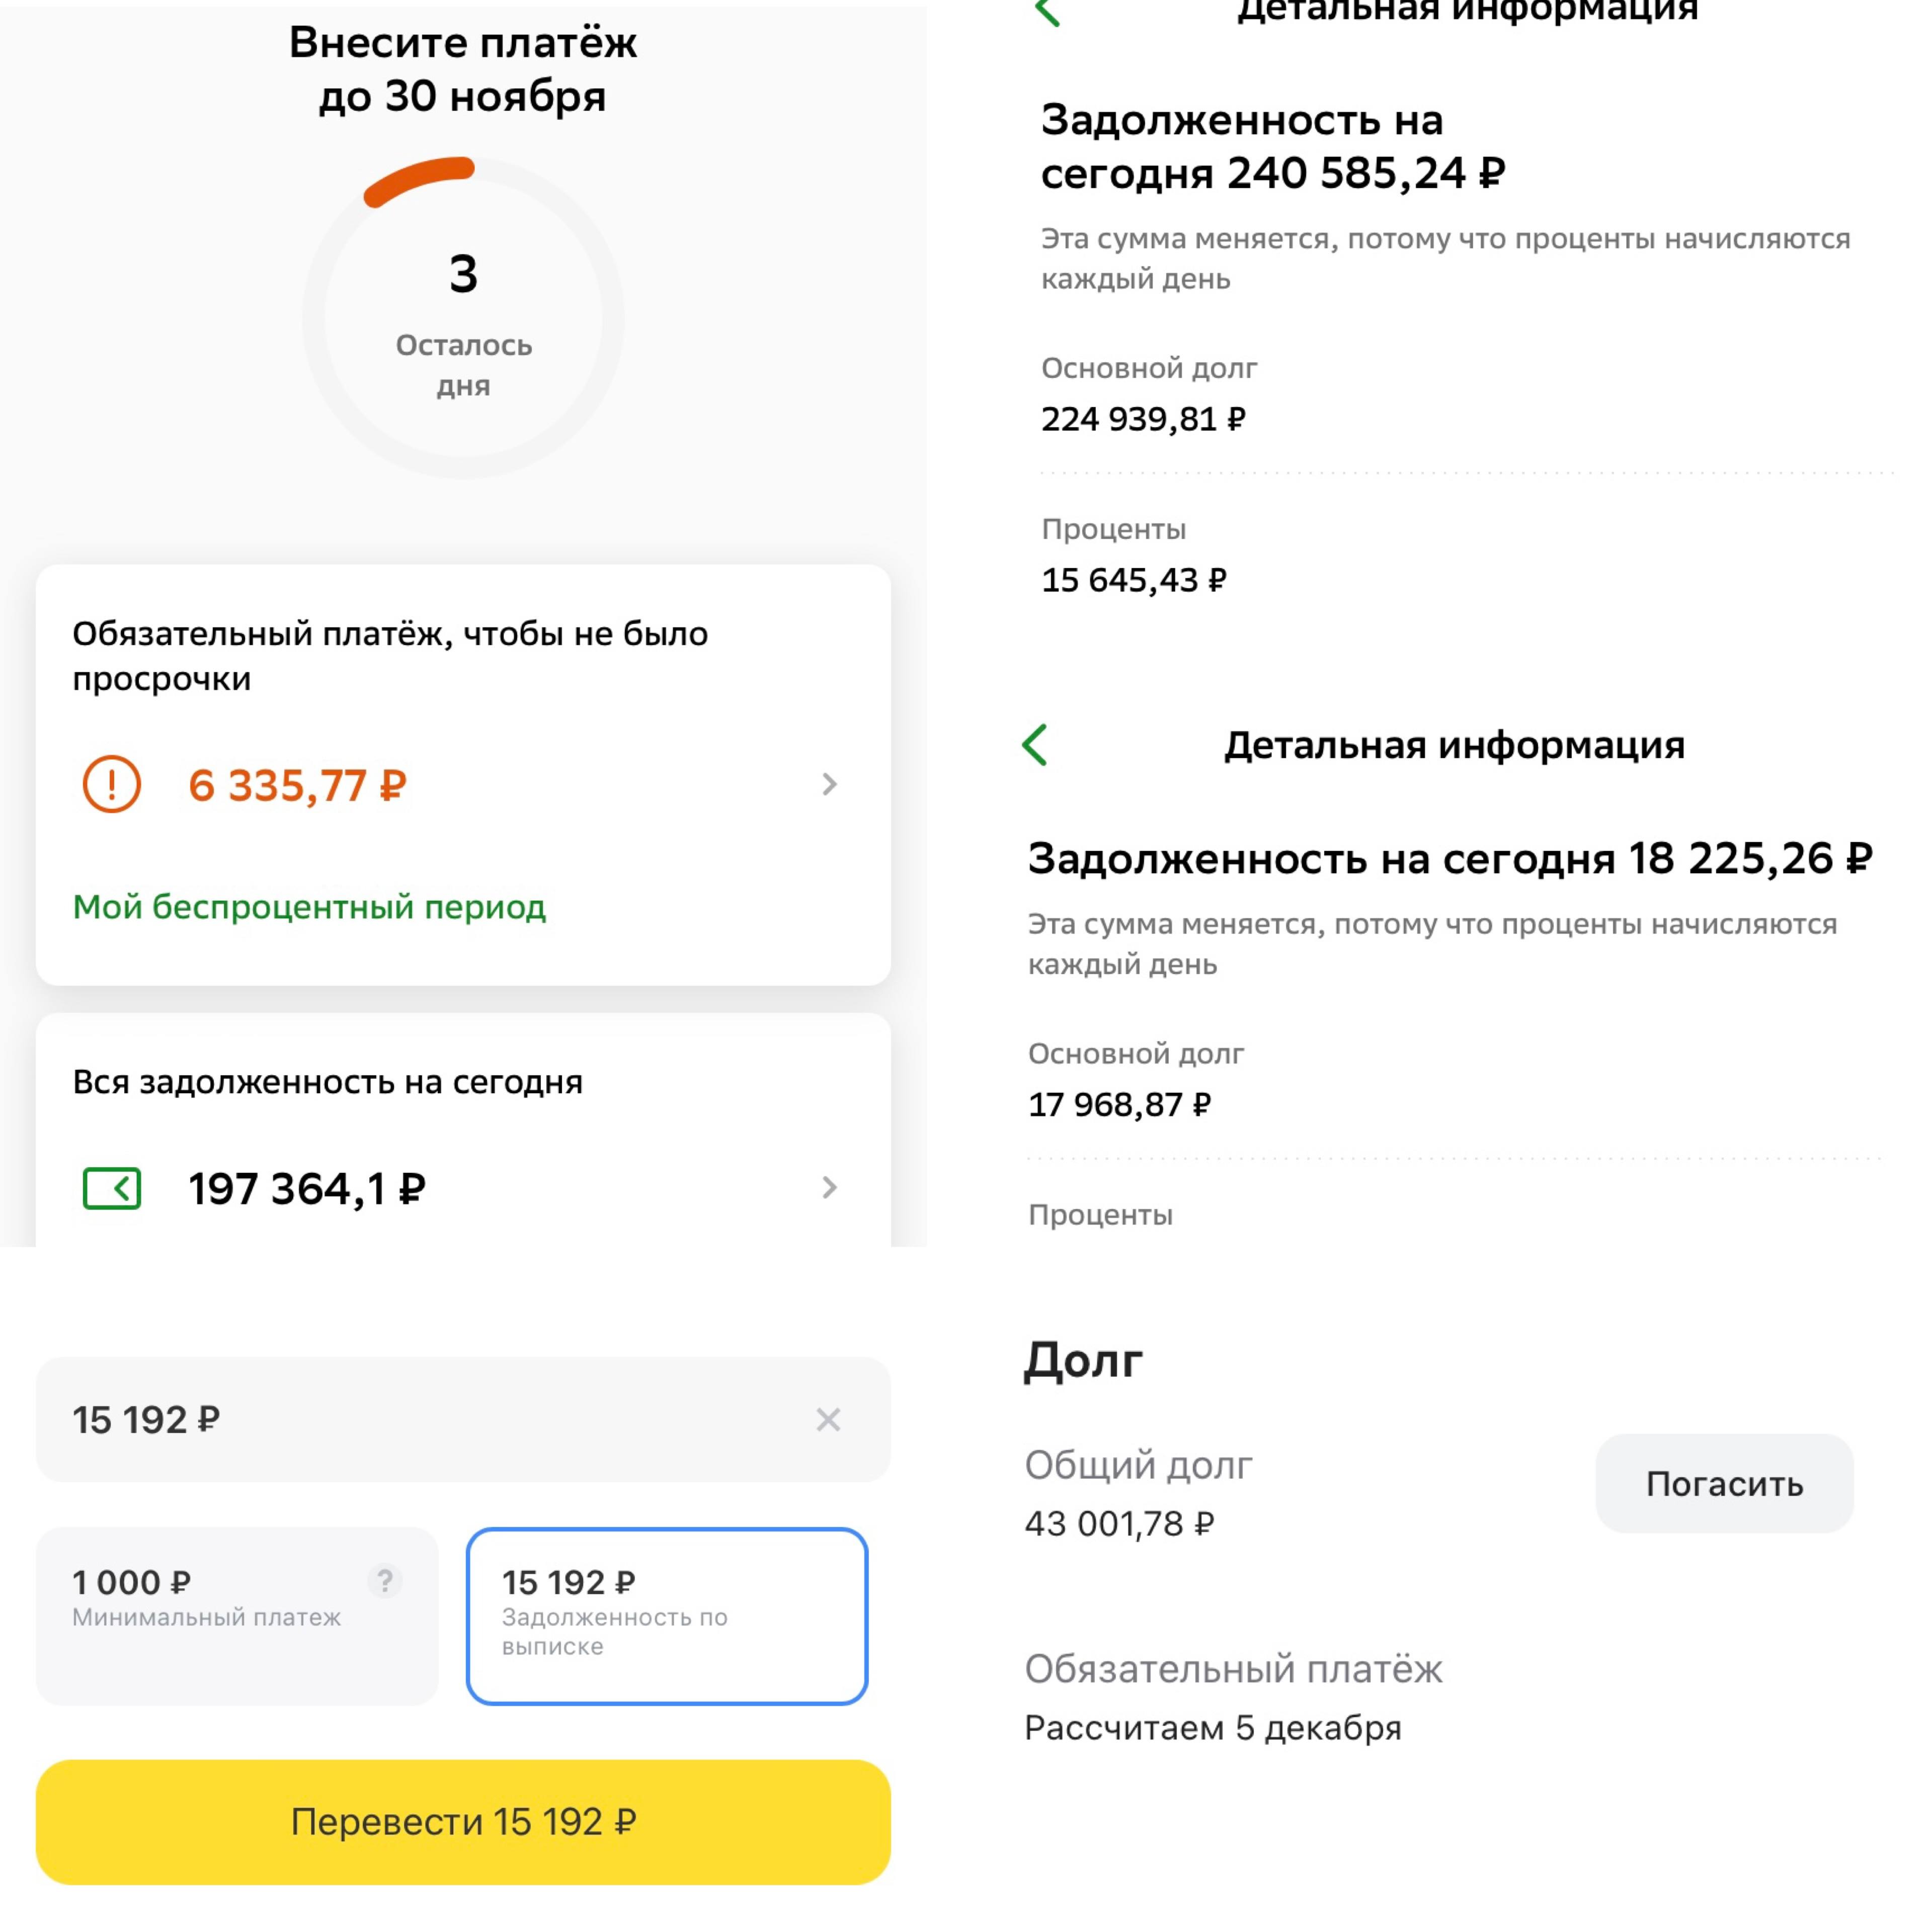1932x1932 pixels.
Task: Open details via exclamation icon beside 6 335,77 ₽
Action: (x=112, y=784)
